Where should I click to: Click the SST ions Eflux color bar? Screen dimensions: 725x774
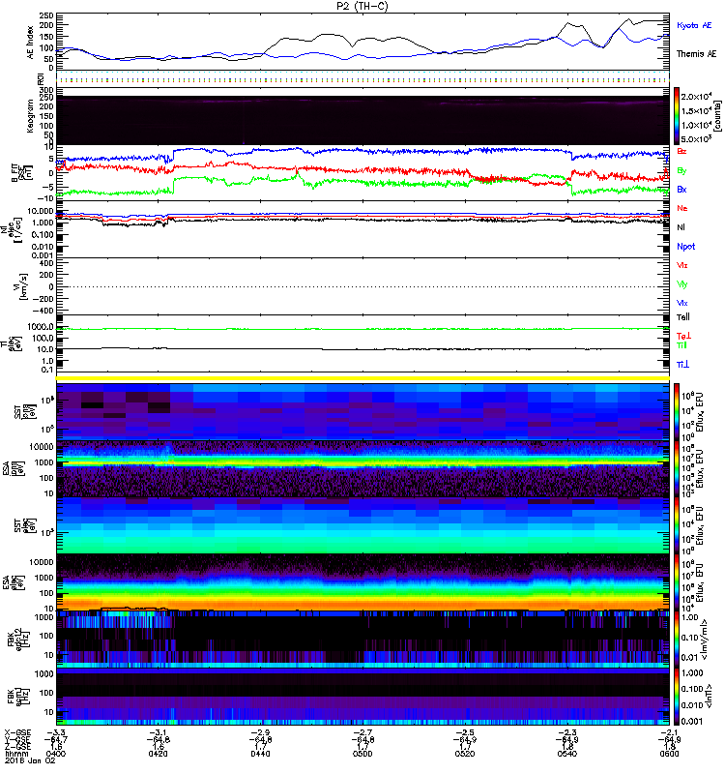pyautogui.click(x=677, y=411)
